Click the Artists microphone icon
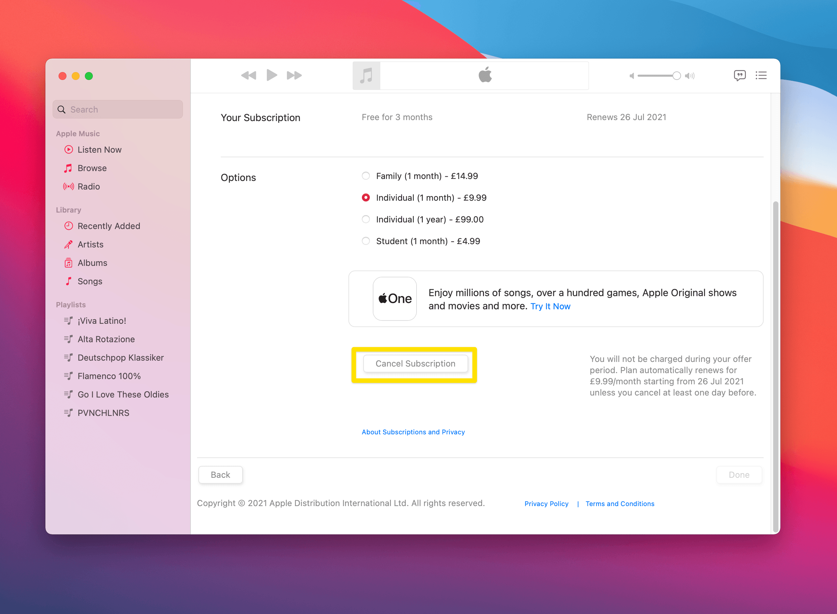Image resolution: width=837 pixels, height=614 pixels. 68,244
